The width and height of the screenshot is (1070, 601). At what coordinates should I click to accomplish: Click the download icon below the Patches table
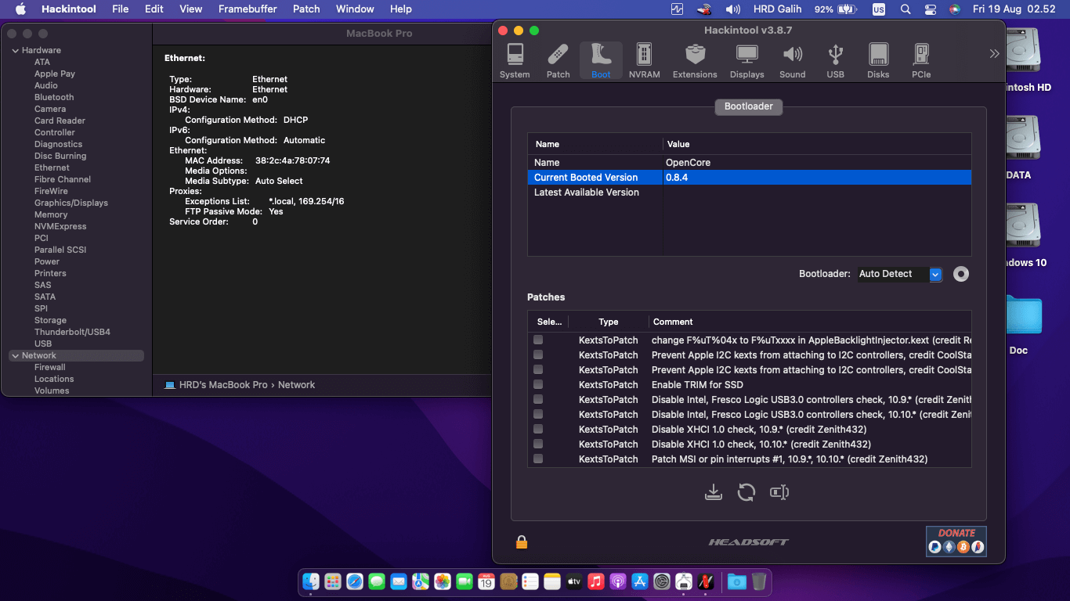[x=713, y=492]
